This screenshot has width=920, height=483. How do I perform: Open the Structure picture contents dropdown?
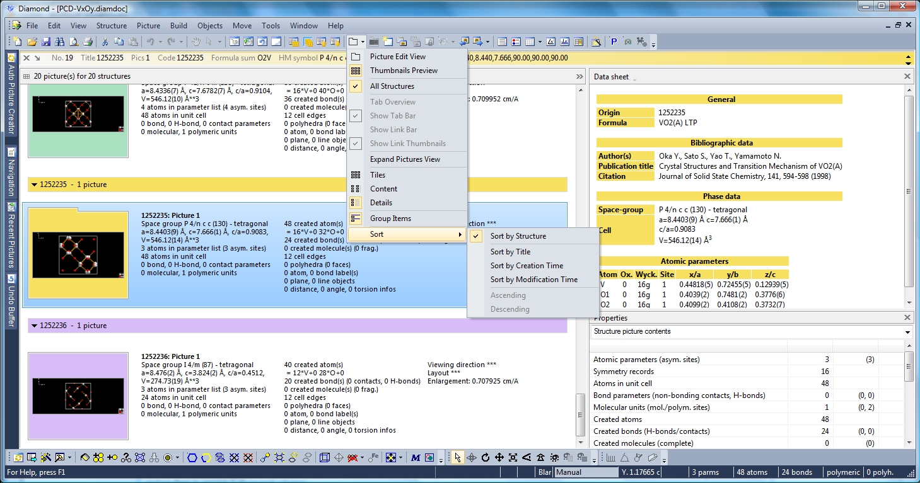[907, 332]
